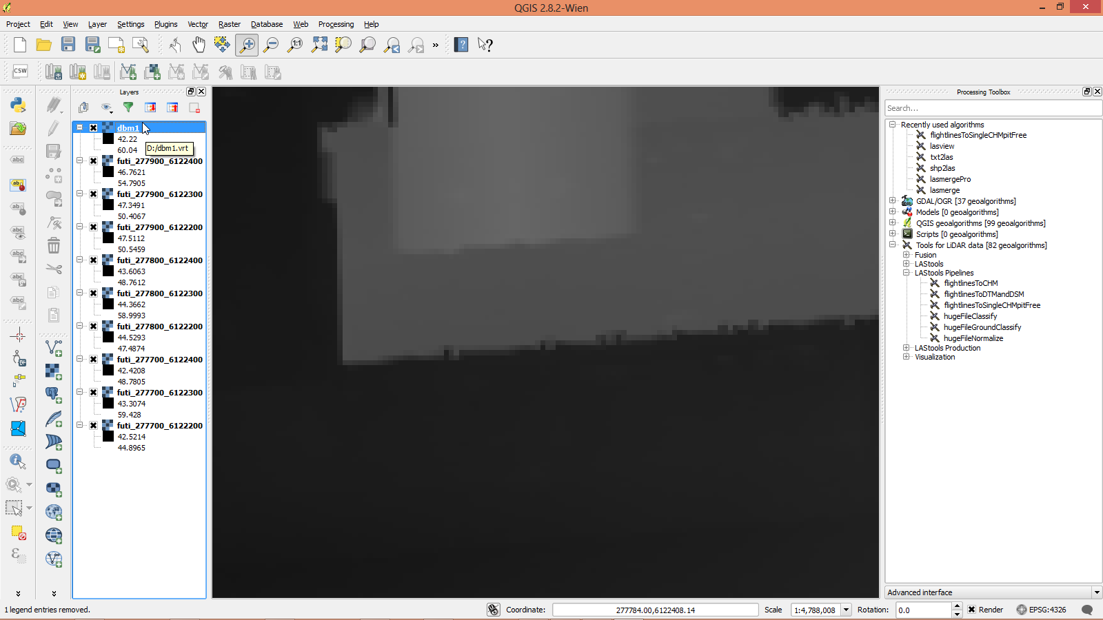Open the CSW catalog search icon
The height and width of the screenshot is (620, 1103).
(20, 71)
